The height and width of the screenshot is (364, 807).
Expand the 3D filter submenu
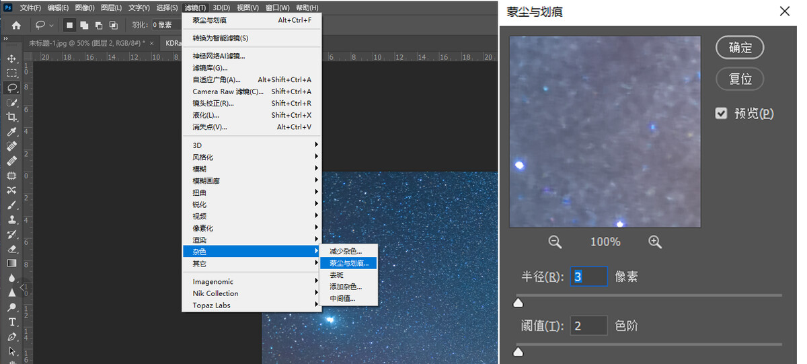click(x=252, y=145)
